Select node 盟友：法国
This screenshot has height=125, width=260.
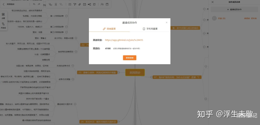point(37,32)
